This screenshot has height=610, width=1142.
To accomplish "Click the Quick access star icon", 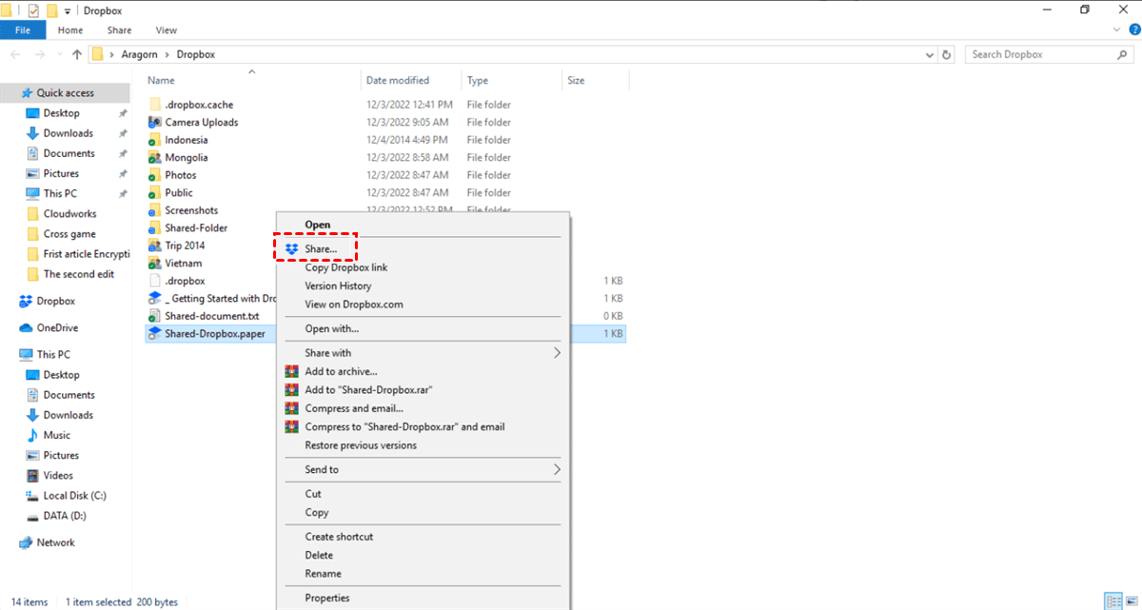I will (x=27, y=92).
